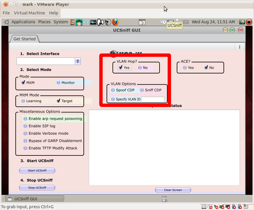
Task: Select the Get Started tab
Action: coord(24,39)
